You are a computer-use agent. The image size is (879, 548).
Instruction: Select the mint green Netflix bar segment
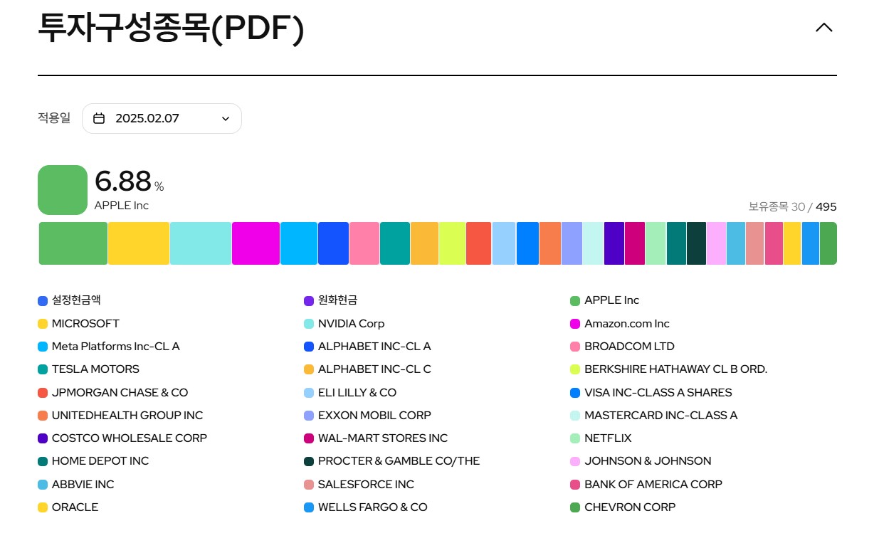pyautogui.click(x=656, y=243)
